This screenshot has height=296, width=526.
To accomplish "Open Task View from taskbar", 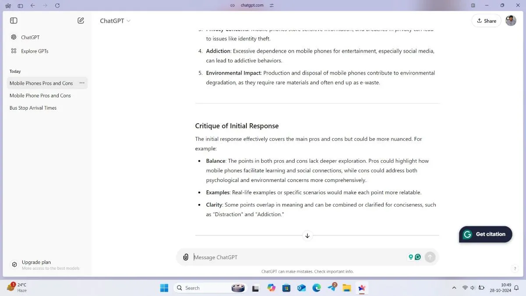I will pos(256,288).
